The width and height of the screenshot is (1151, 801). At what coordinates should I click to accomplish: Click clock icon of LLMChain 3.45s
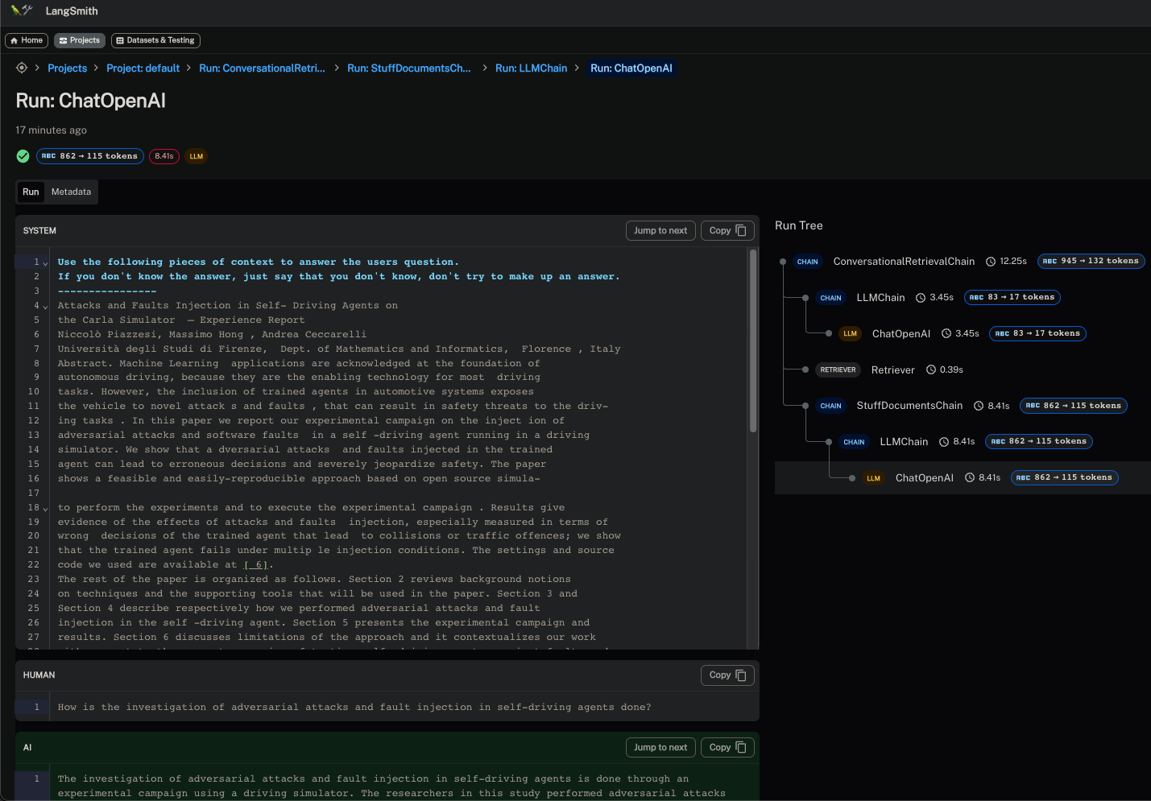(x=921, y=298)
